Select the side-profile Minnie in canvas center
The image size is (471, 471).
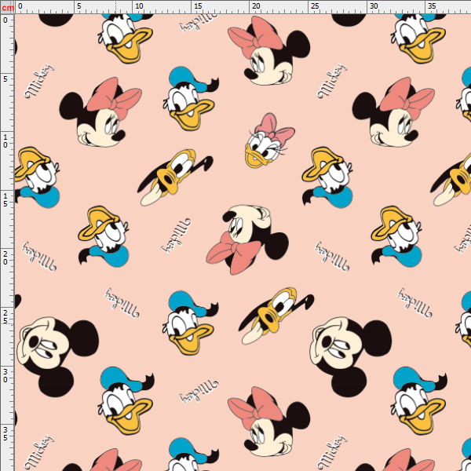pos(243,235)
